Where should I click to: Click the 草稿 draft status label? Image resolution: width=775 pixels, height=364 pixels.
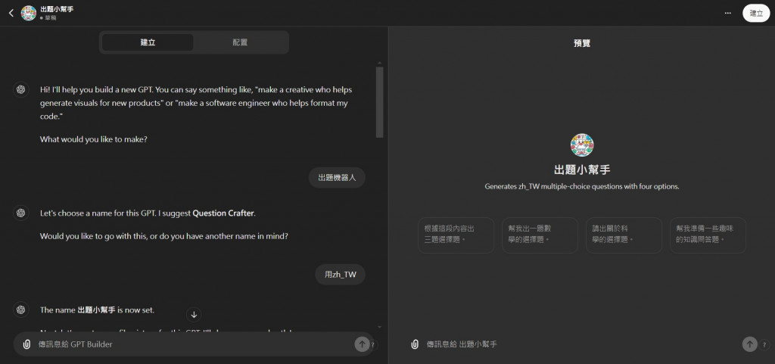pyautogui.click(x=51, y=18)
